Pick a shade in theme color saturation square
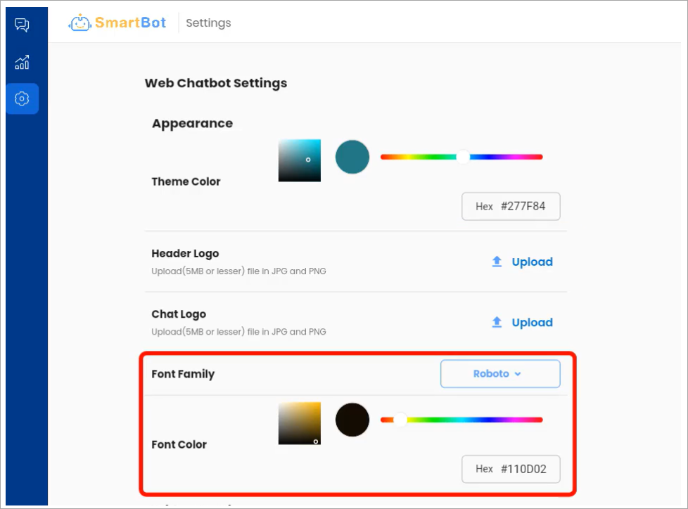This screenshot has width=688, height=509. click(300, 160)
